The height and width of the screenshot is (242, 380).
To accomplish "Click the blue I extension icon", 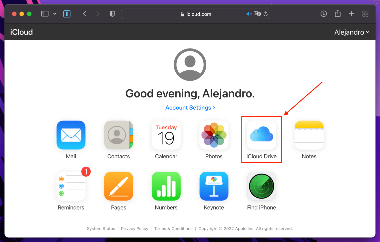I will click(x=67, y=14).
